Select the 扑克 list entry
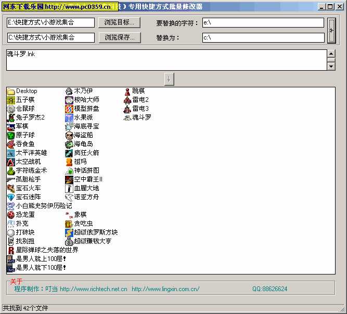 point(18,224)
